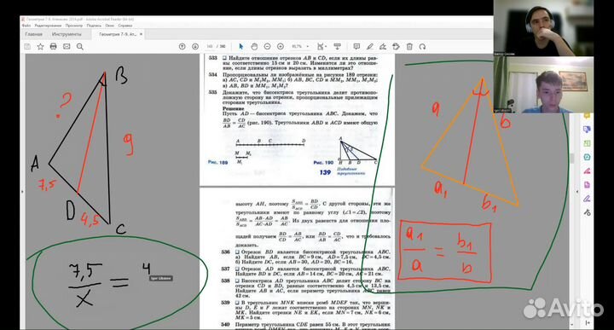The width and height of the screenshot is (614, 330).
Task: Go to next page arrow
Action: click(195, 47)
